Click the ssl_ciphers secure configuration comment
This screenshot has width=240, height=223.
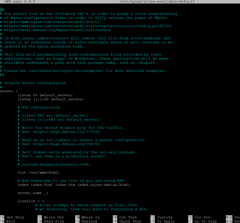click(82, 140)
